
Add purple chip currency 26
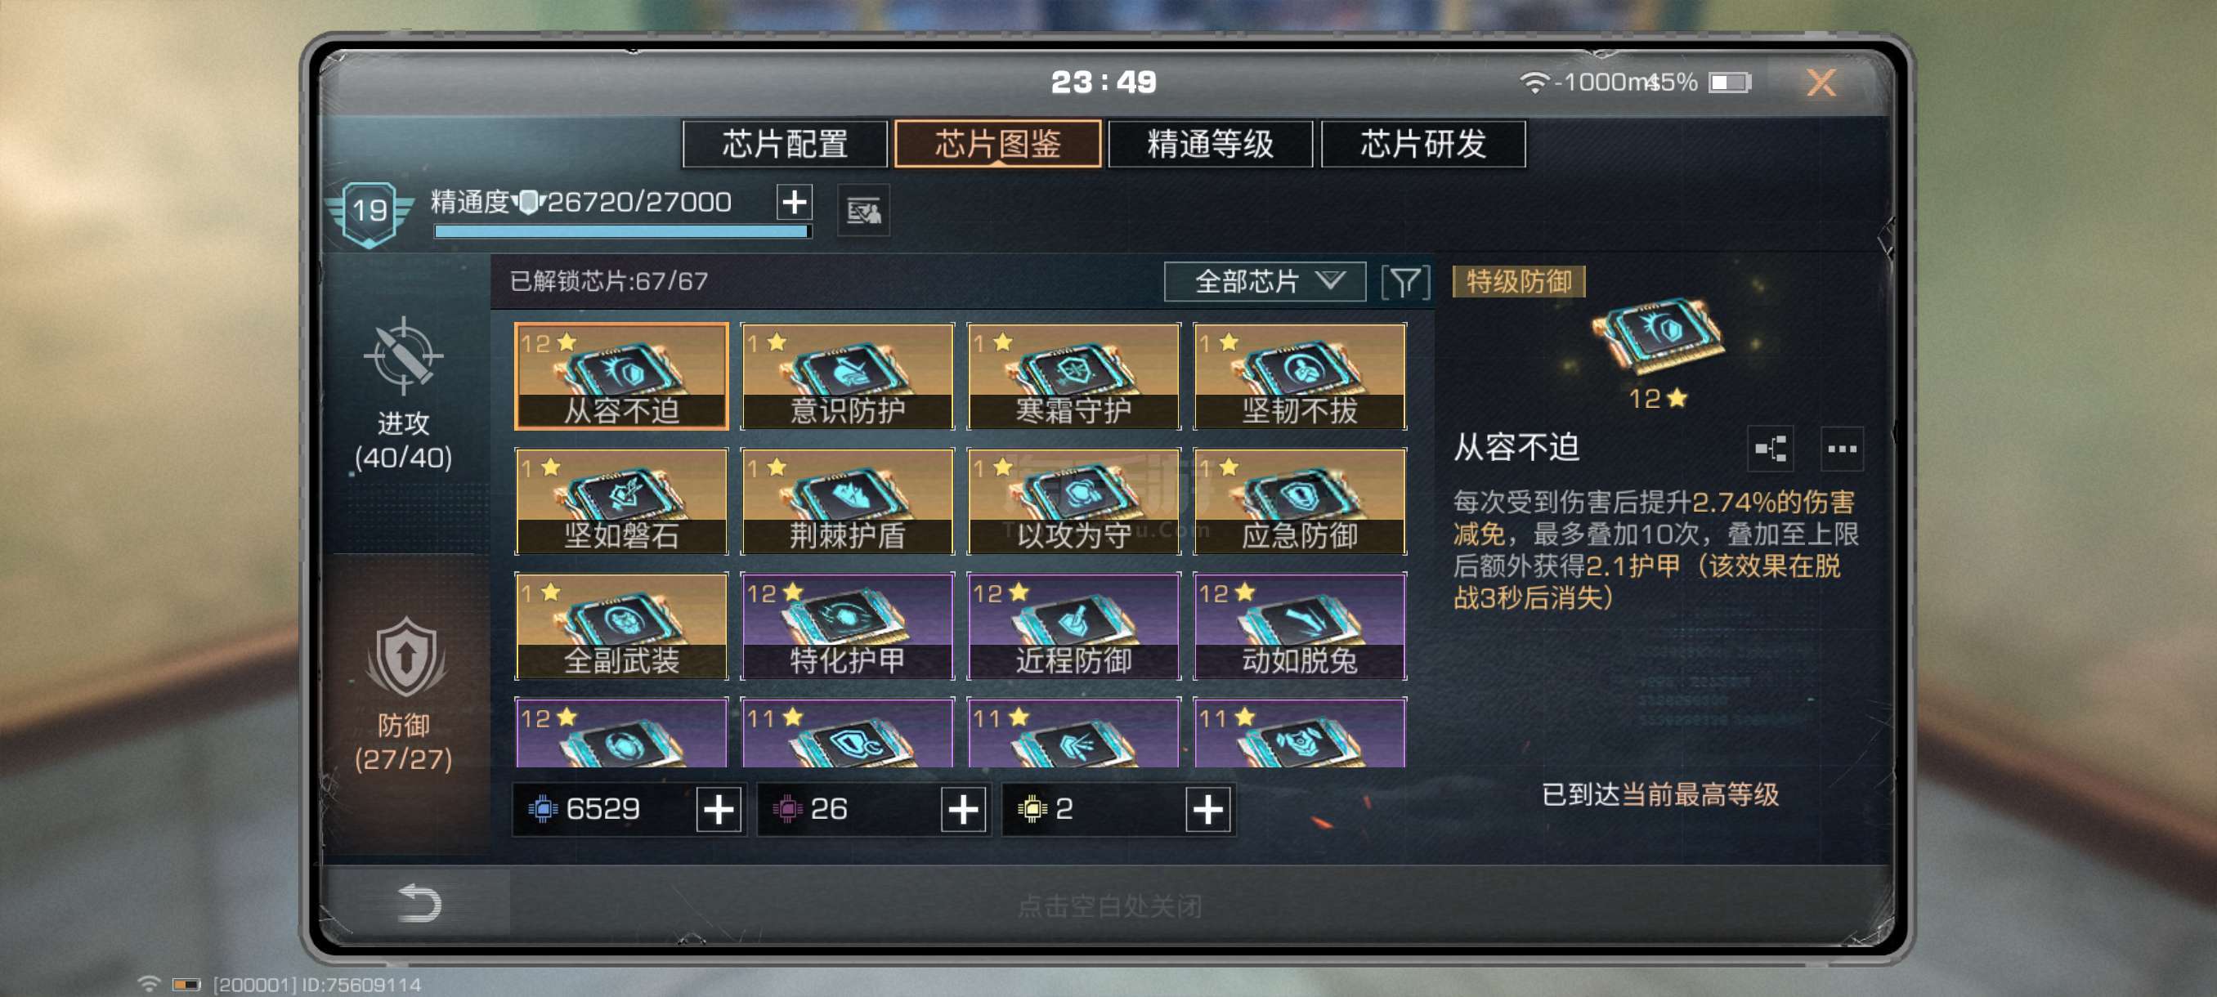[963, 810]
